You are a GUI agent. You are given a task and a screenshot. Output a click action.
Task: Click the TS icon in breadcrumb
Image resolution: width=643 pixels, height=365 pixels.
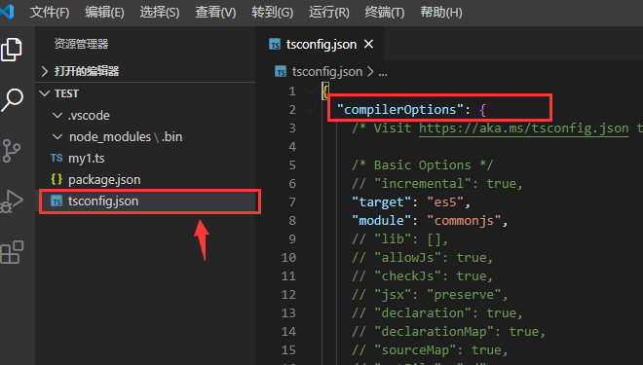point(281,72)
